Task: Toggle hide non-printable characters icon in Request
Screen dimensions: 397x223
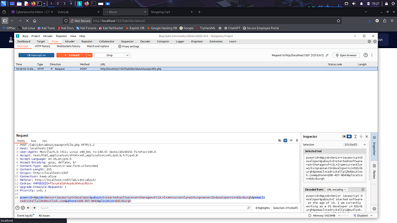Action: tap(279, 140)
